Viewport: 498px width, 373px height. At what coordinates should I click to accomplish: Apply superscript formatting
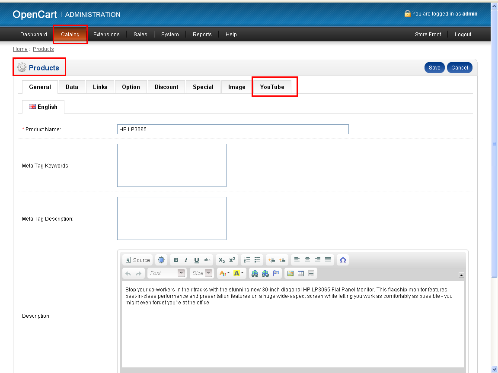point(232,260)
